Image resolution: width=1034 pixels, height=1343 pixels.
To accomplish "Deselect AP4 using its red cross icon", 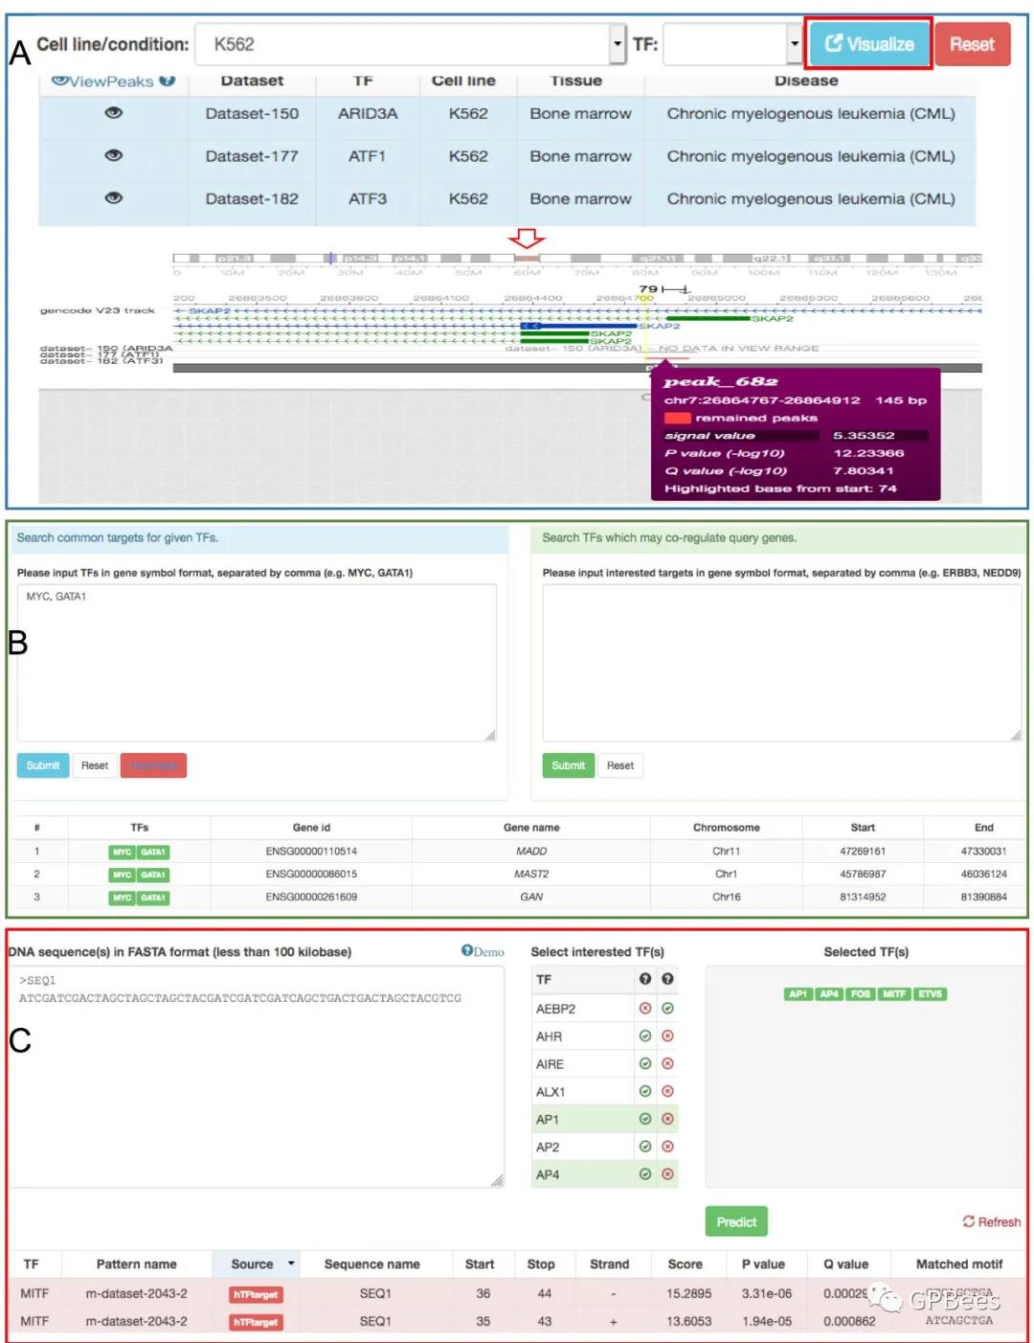I will point(667,1174).
